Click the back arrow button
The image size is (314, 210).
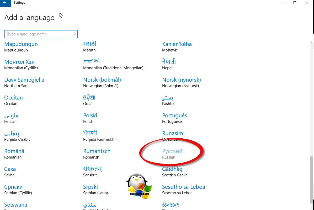[5, 3]
